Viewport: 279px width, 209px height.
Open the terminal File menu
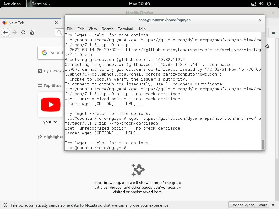[70, 29]
